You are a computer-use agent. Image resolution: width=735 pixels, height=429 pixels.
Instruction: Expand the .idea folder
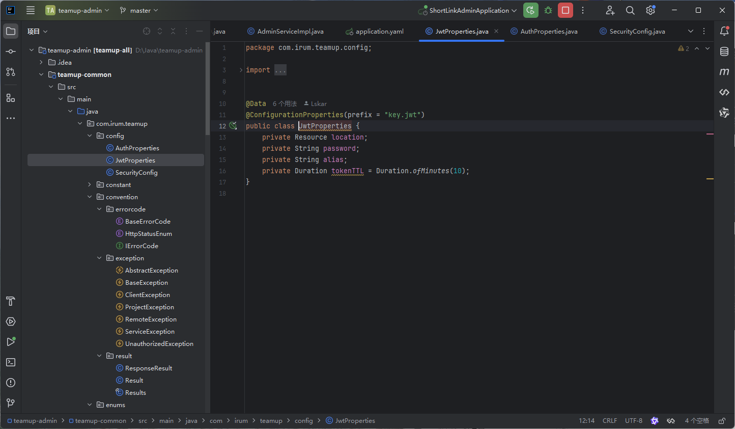[x=41, y=62]
